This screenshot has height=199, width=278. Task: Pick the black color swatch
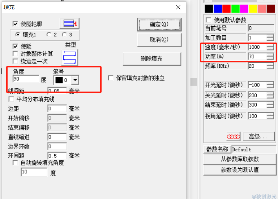(209, 9)
